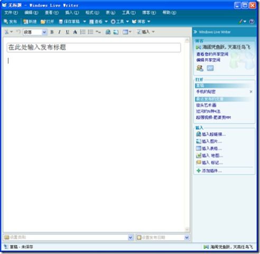The height and width of the screenshot is (254, 260).
Task: Open the 文件 menu
Action: 11,13
